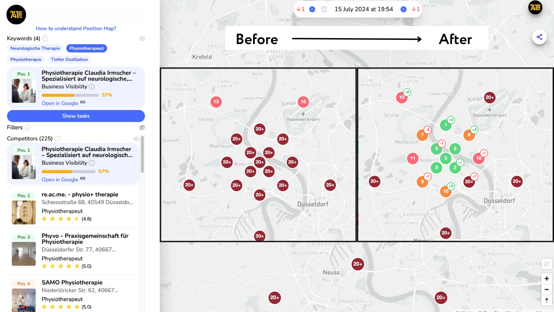The image size is (554, 312).
Task: Select the Tiefen Oszillation keyword chip
Action: [69, 59]
